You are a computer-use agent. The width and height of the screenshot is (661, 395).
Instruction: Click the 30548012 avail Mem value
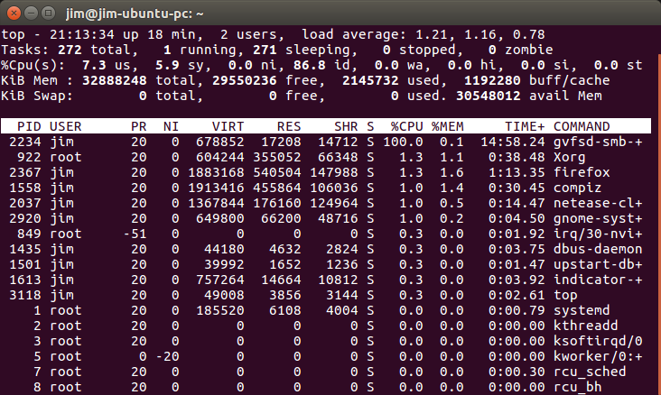pos(489,96)
